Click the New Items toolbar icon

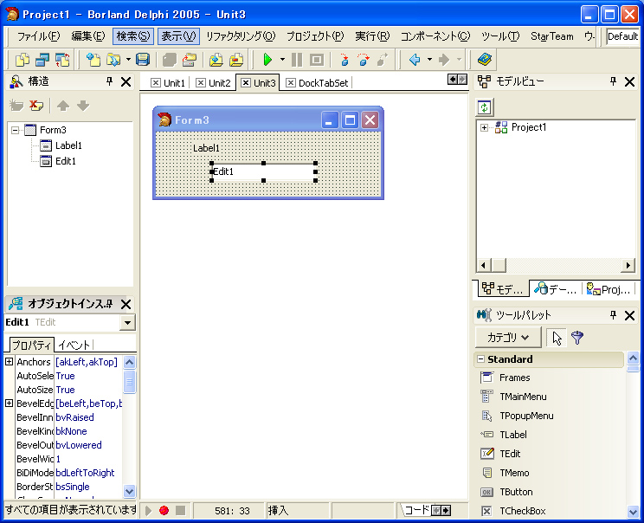93,60
